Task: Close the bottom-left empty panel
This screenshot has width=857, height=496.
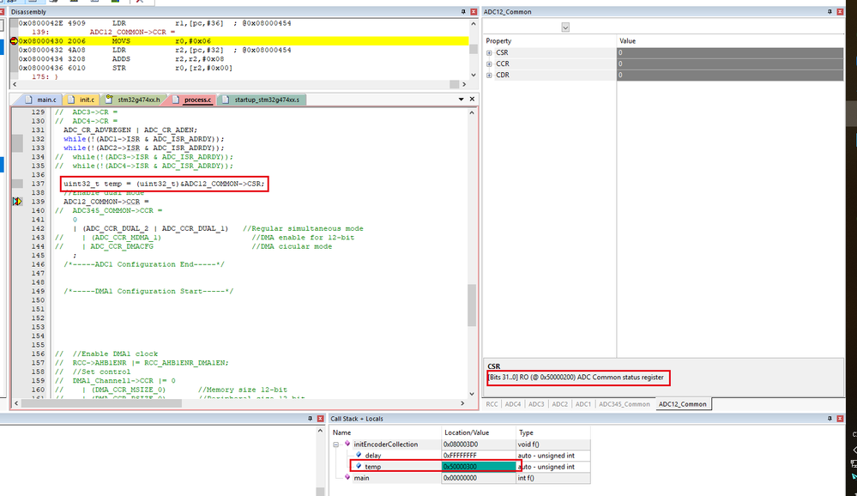Action: pos(320,419)
